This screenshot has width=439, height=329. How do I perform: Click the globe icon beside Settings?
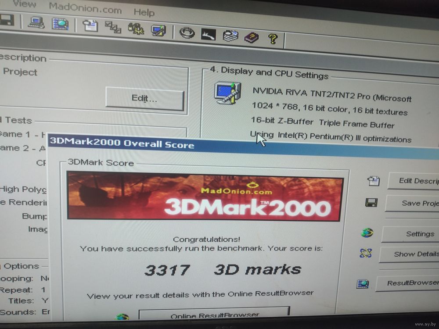click(367, 232)
